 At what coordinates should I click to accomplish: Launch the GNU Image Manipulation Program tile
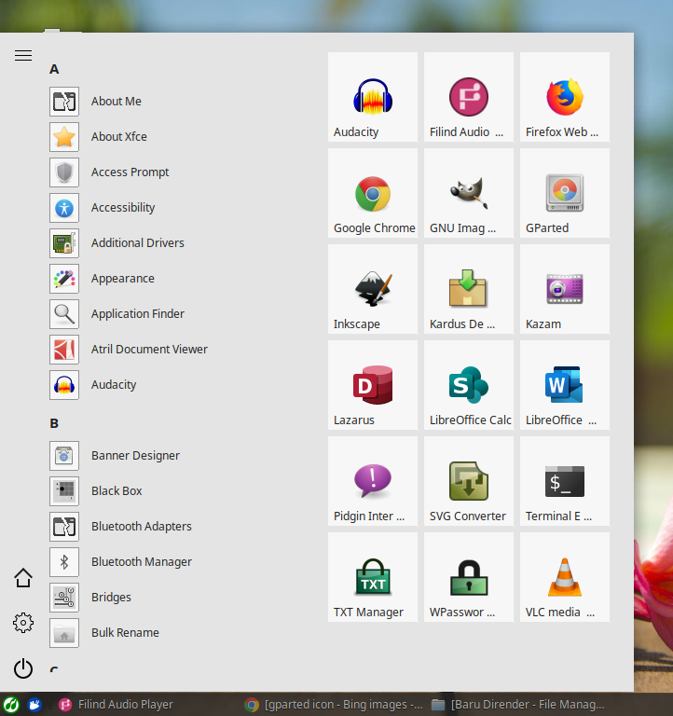(469, 193)
